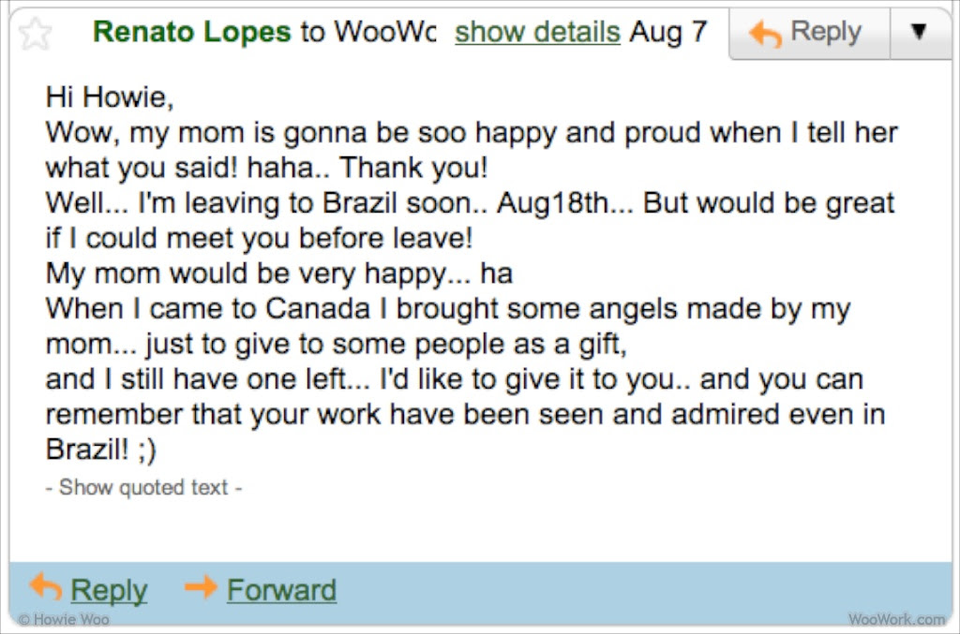Viewport: 960px width, 634px height.
Task: Open the dropdown arrow beside Reply
Action: click(x=919, y=32)
